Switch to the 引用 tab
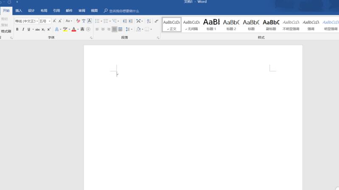 click(x=56, y=11)
